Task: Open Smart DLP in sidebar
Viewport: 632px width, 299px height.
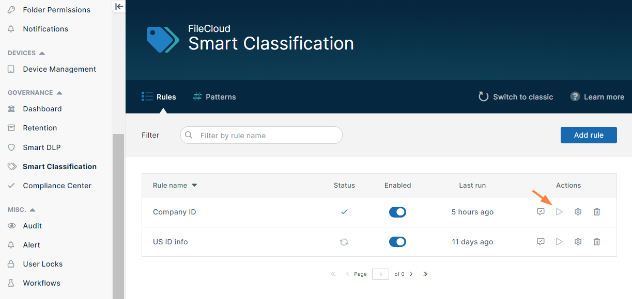Action: point(41,147)
